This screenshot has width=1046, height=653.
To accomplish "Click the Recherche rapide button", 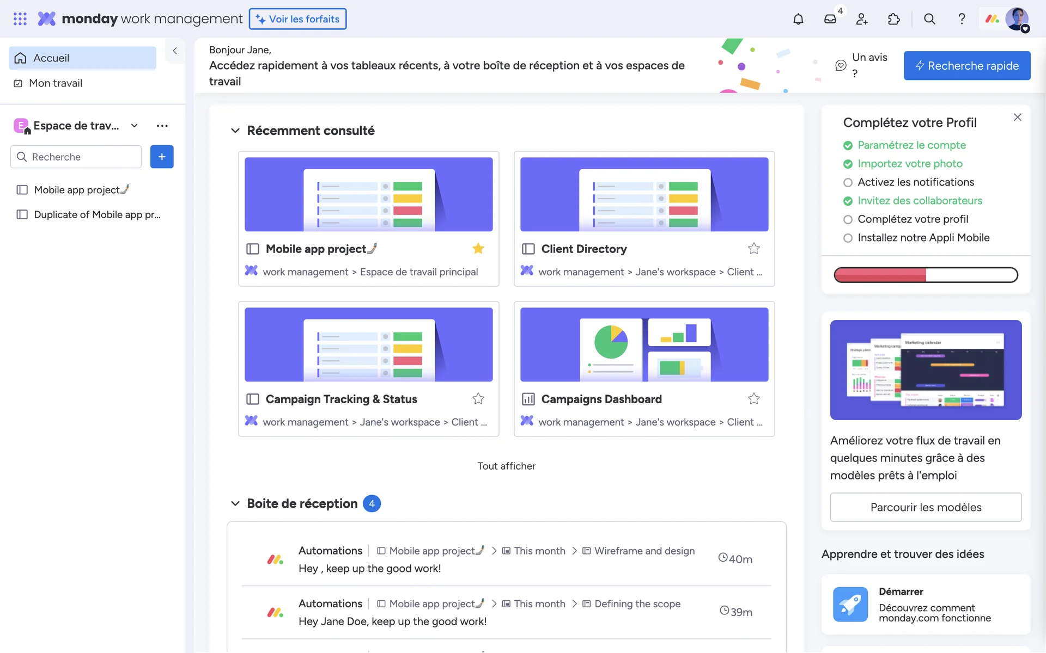I will (x=966, y=66).
